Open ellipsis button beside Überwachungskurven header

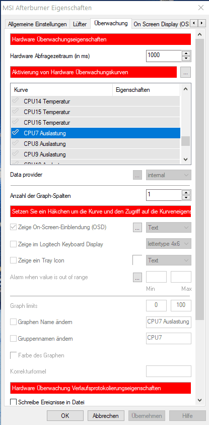(x=185, y=72)
